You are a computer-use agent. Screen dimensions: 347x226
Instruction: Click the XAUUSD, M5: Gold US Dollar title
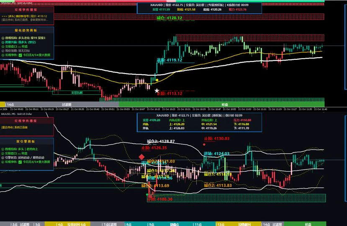click(16, 114)
